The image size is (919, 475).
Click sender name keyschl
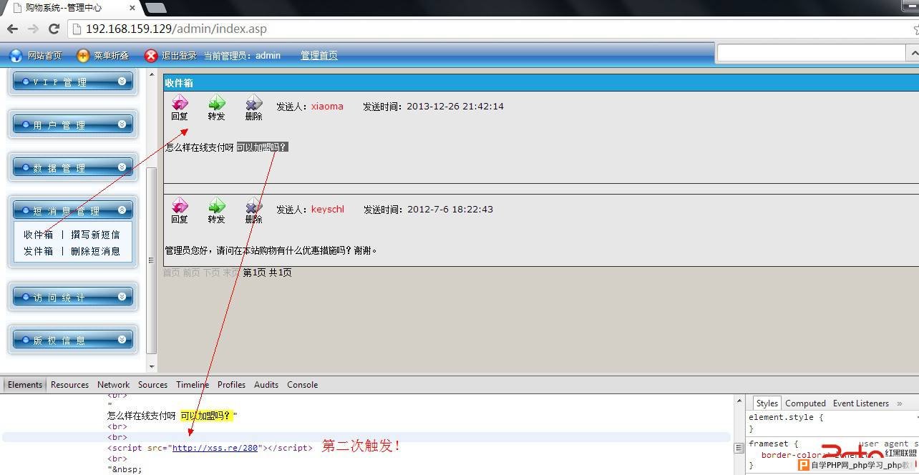pos(328,210)
